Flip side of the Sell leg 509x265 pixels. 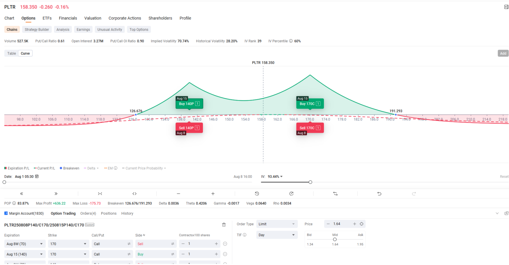click(173, 244)
